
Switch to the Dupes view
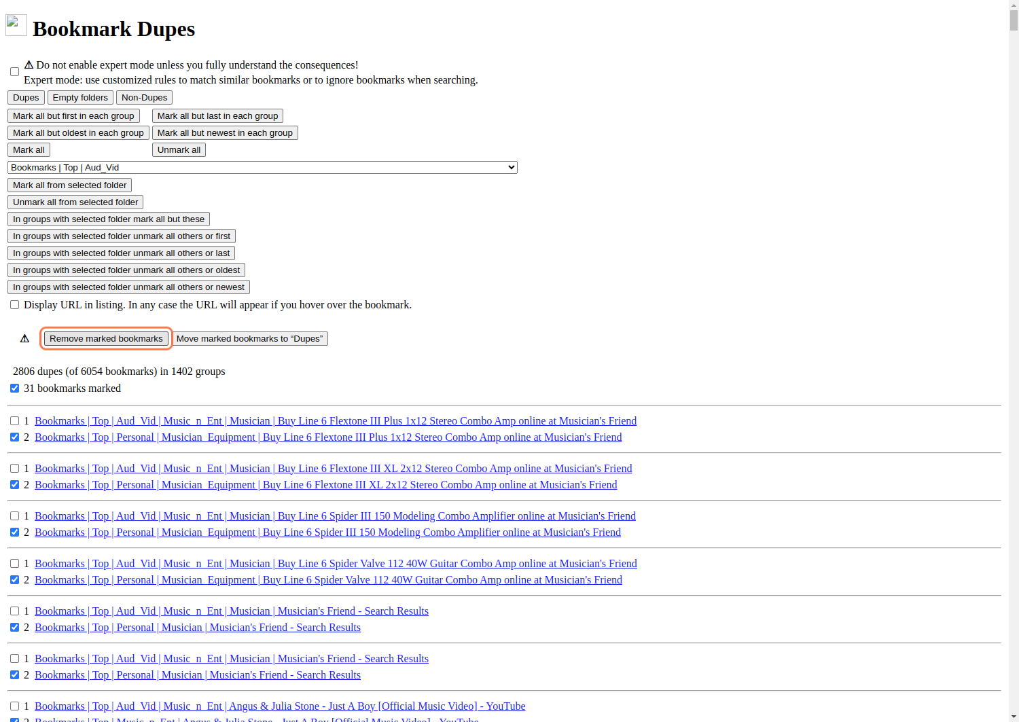point(26,98)
